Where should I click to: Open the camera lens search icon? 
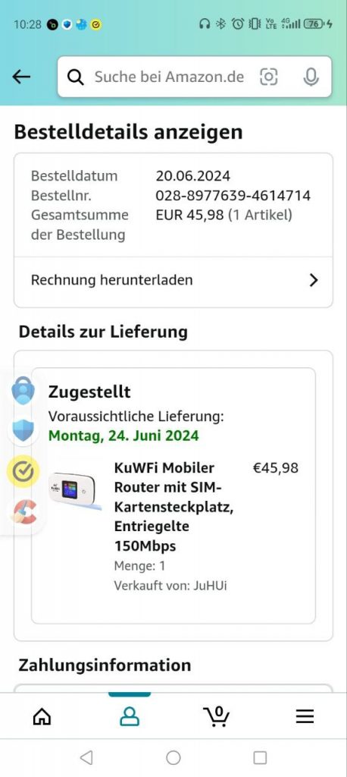[269, 77]
